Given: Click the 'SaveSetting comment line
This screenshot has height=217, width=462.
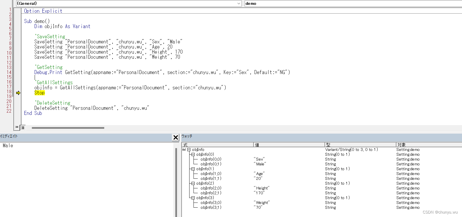Looking at the screenshot, I should point(50,37).
